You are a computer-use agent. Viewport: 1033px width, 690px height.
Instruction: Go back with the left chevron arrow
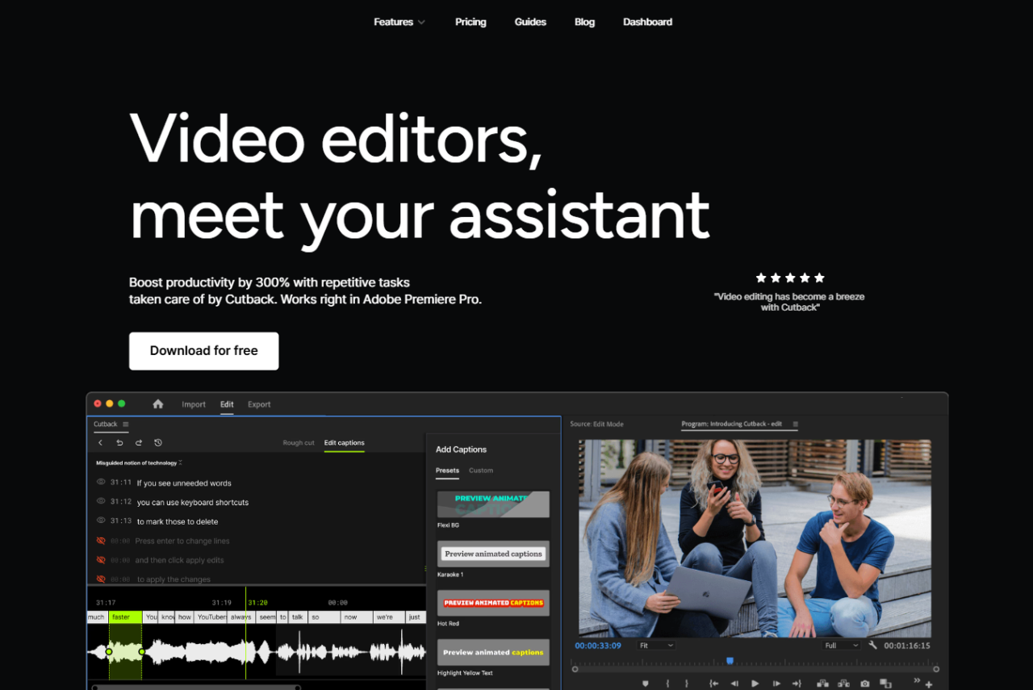point(100,443)
